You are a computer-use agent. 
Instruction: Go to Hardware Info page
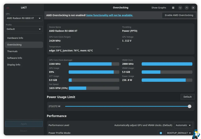[24, 38]
